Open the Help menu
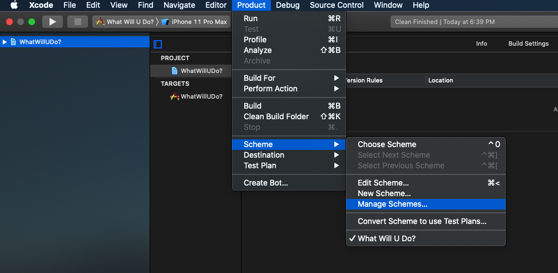The width and height of the screenshot is (558, 273). tap(421, 5)
